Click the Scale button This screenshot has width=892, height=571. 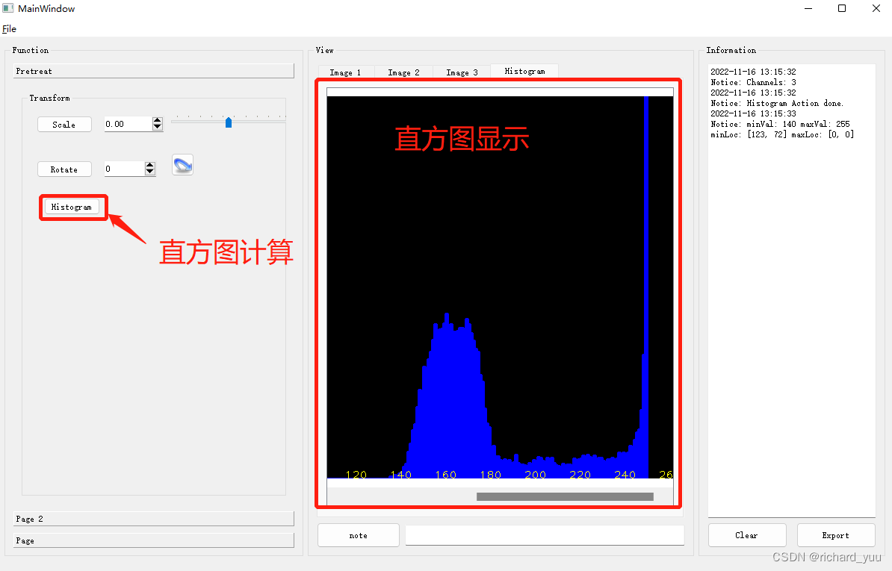(x=64, y=124)
